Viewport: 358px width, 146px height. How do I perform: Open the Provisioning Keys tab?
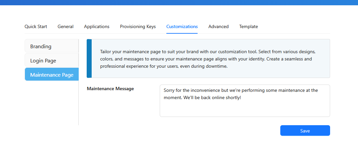point(138,27)
